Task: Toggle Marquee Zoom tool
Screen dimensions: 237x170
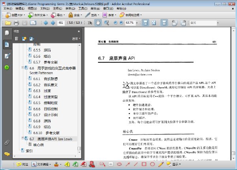Action: [x=107, y=23]
